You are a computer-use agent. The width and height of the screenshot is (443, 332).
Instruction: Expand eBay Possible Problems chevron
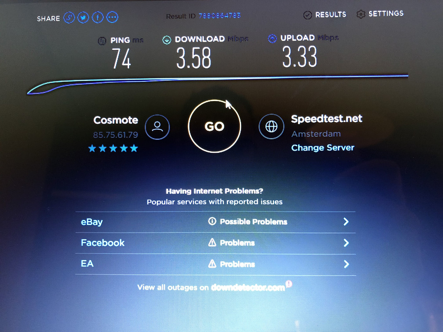346,222
